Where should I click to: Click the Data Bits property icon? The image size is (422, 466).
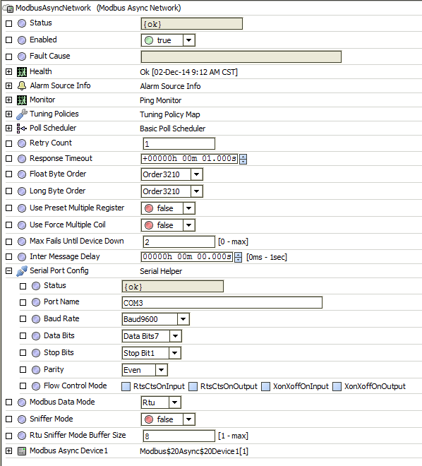[36, 336]
